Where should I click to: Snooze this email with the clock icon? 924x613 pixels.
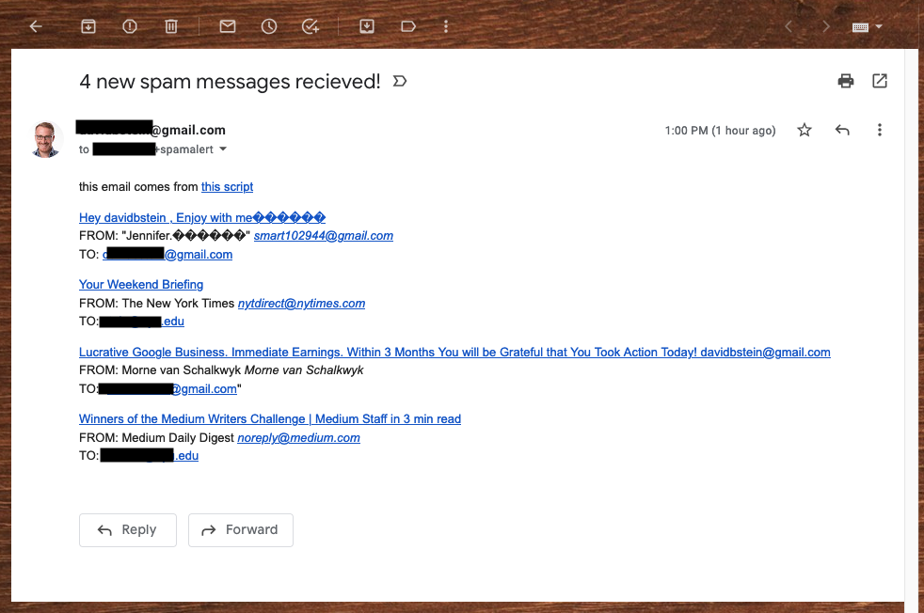coord(268,26)
